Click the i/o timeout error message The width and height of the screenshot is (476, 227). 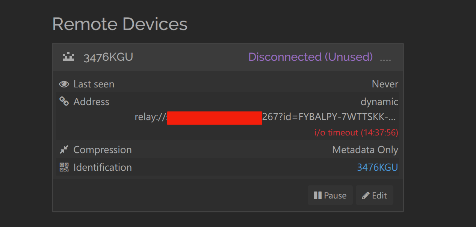[356, 132]
